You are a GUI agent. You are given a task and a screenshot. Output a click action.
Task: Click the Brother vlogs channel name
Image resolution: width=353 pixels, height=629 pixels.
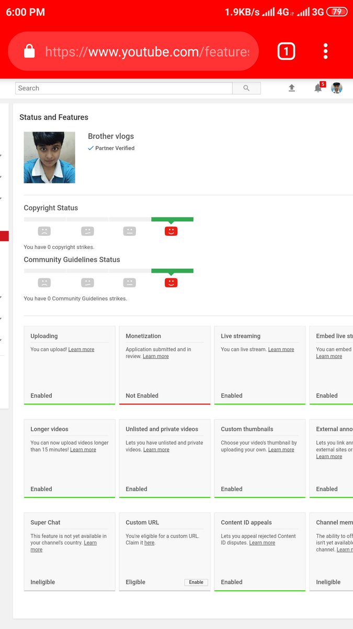(111, 136)
